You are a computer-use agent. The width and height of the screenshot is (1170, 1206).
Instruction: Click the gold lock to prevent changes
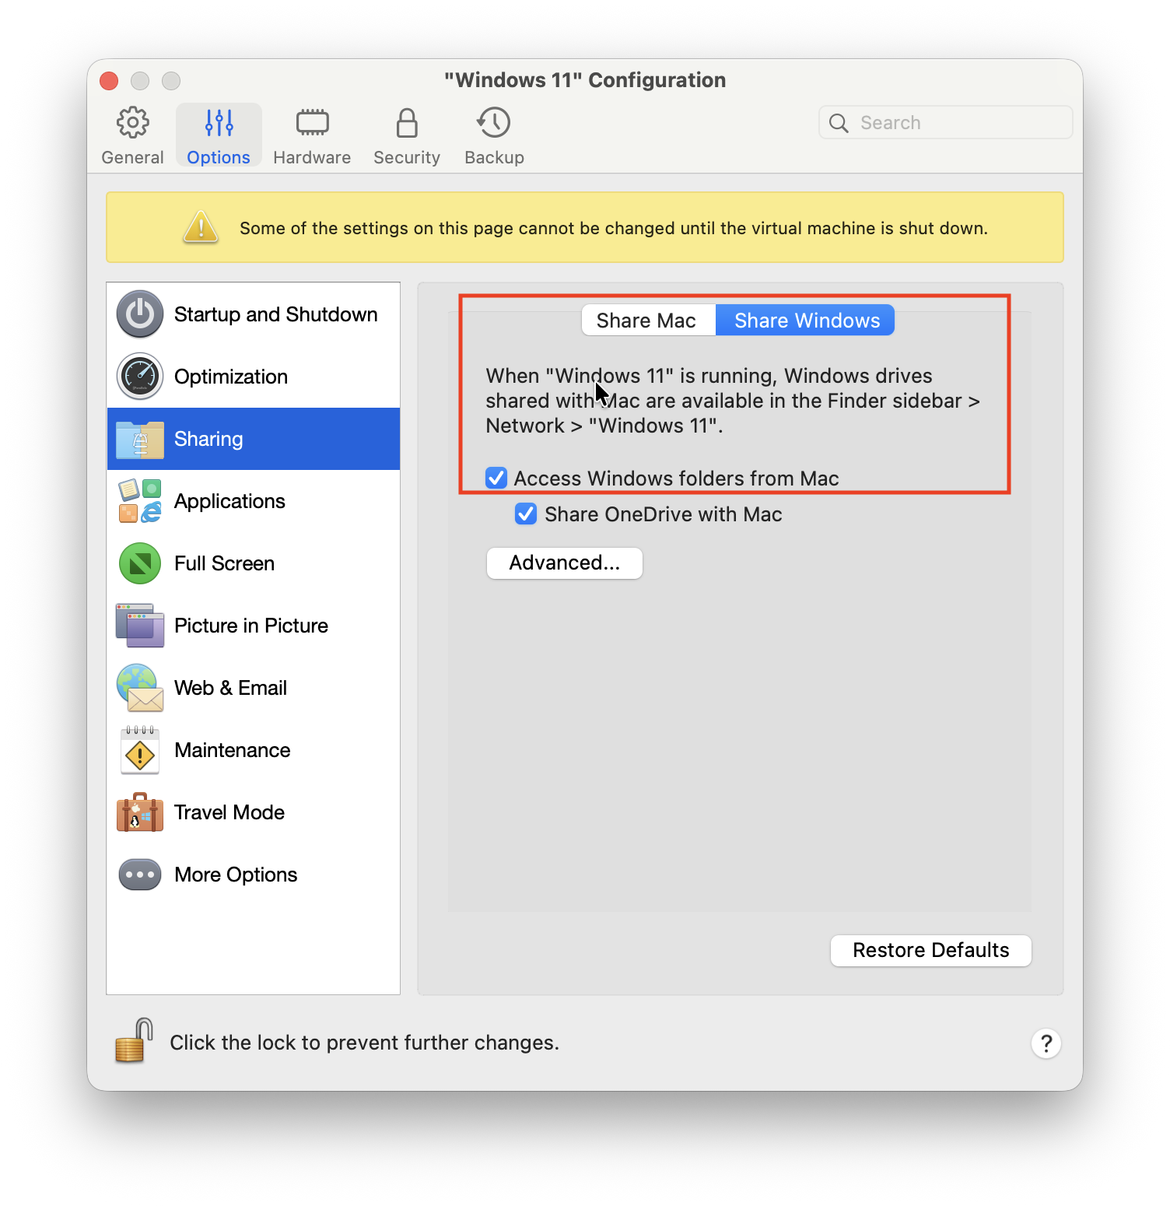(134, 1041)
